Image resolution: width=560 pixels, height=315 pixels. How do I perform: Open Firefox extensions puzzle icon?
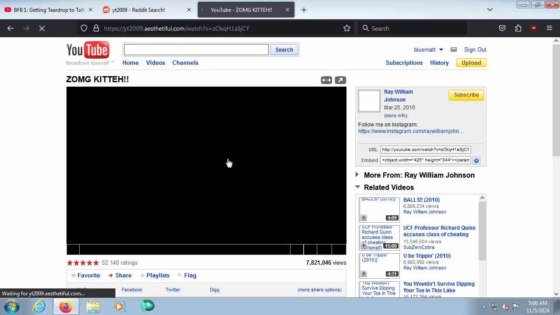click(518, 28)
